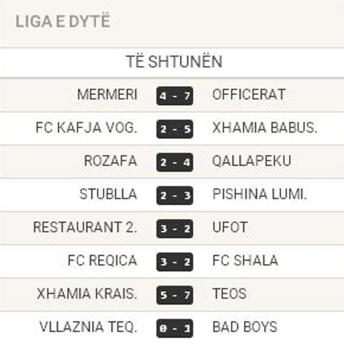Click the LIGA E DYTË header
This screenshot has height=344, width=344.
pos(63,22)
